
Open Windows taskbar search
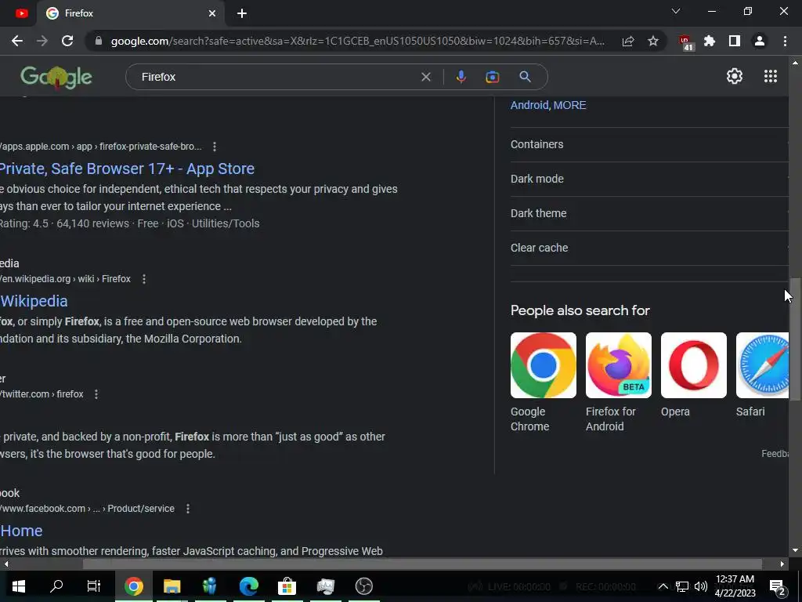coord(56,586)
